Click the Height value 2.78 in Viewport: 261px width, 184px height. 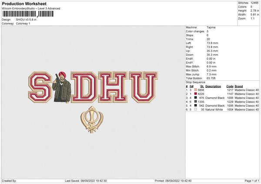tap(254, 10)
